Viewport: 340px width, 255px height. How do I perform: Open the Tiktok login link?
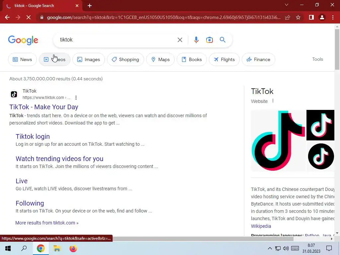pos(33,136)
